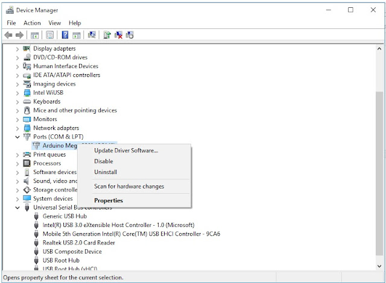Maximize the Device Manager window
The width and height of the screenshot is (386, 283).
coord(350,10)
